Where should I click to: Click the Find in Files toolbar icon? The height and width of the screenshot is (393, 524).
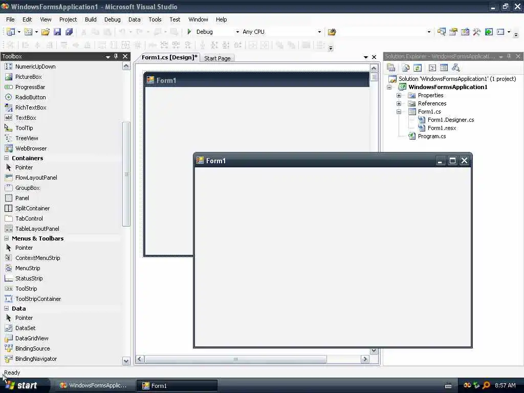pos(332,32)
